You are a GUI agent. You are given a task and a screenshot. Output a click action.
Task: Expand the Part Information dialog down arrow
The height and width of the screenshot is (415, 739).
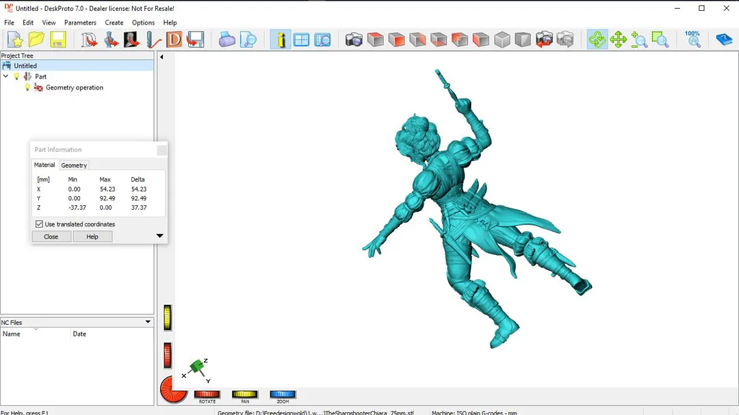159,236
